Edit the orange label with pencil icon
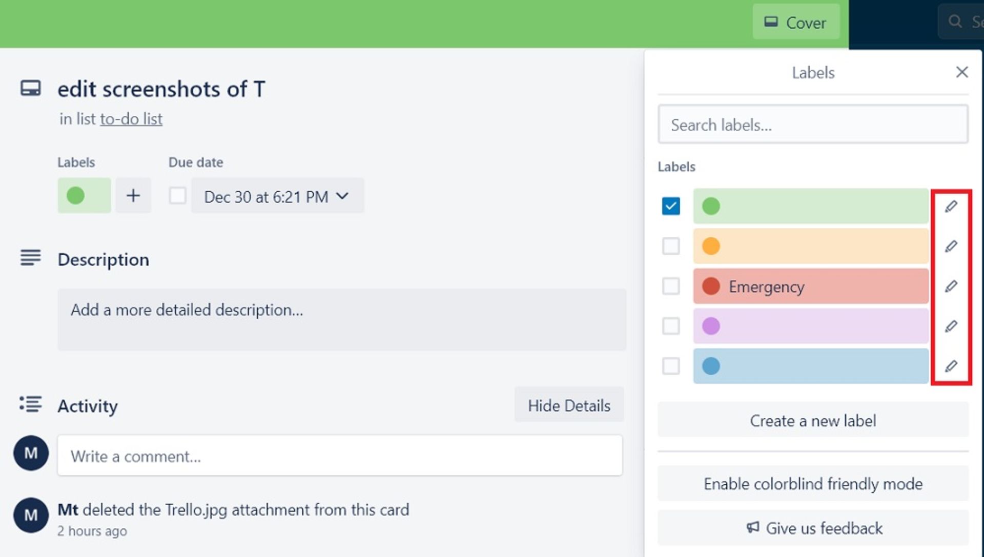This screenshot has height=557, width=984. coord(951,246)
